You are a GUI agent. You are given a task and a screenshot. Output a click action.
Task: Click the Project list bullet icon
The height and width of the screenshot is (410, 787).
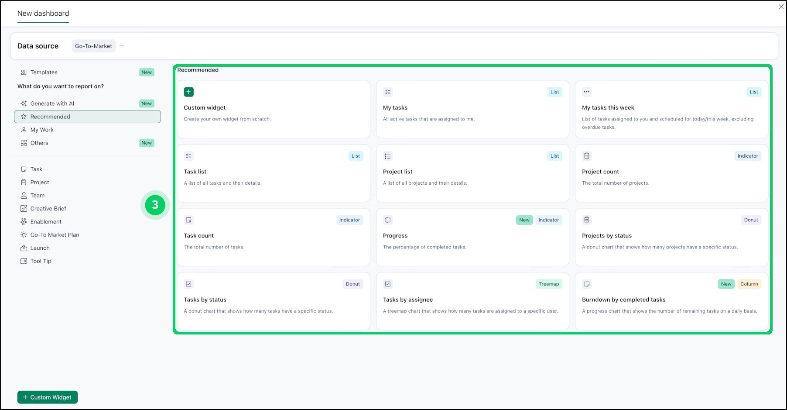[387, 156]
